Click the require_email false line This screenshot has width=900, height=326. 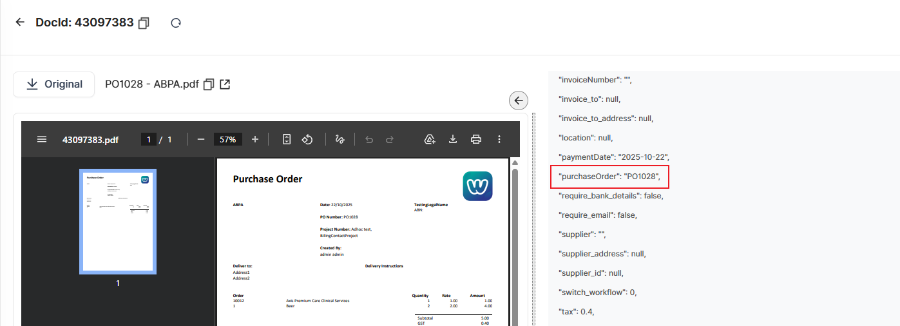pyautogui.click(x=597, y=215)
